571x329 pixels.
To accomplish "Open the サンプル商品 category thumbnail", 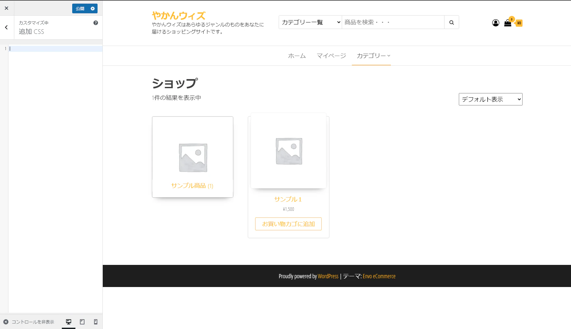I will [x=193, y=157].
